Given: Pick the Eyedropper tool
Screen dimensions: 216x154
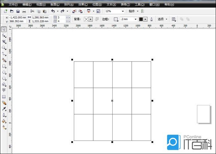Looking at the screenshot, I should 4,109.
